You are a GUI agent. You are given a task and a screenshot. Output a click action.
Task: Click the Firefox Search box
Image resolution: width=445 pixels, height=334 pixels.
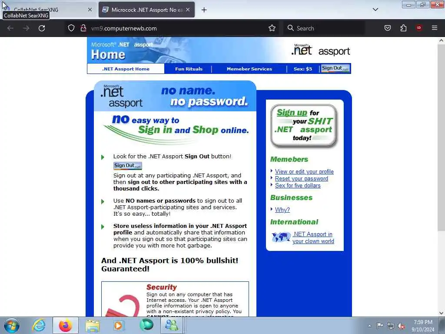324,28
